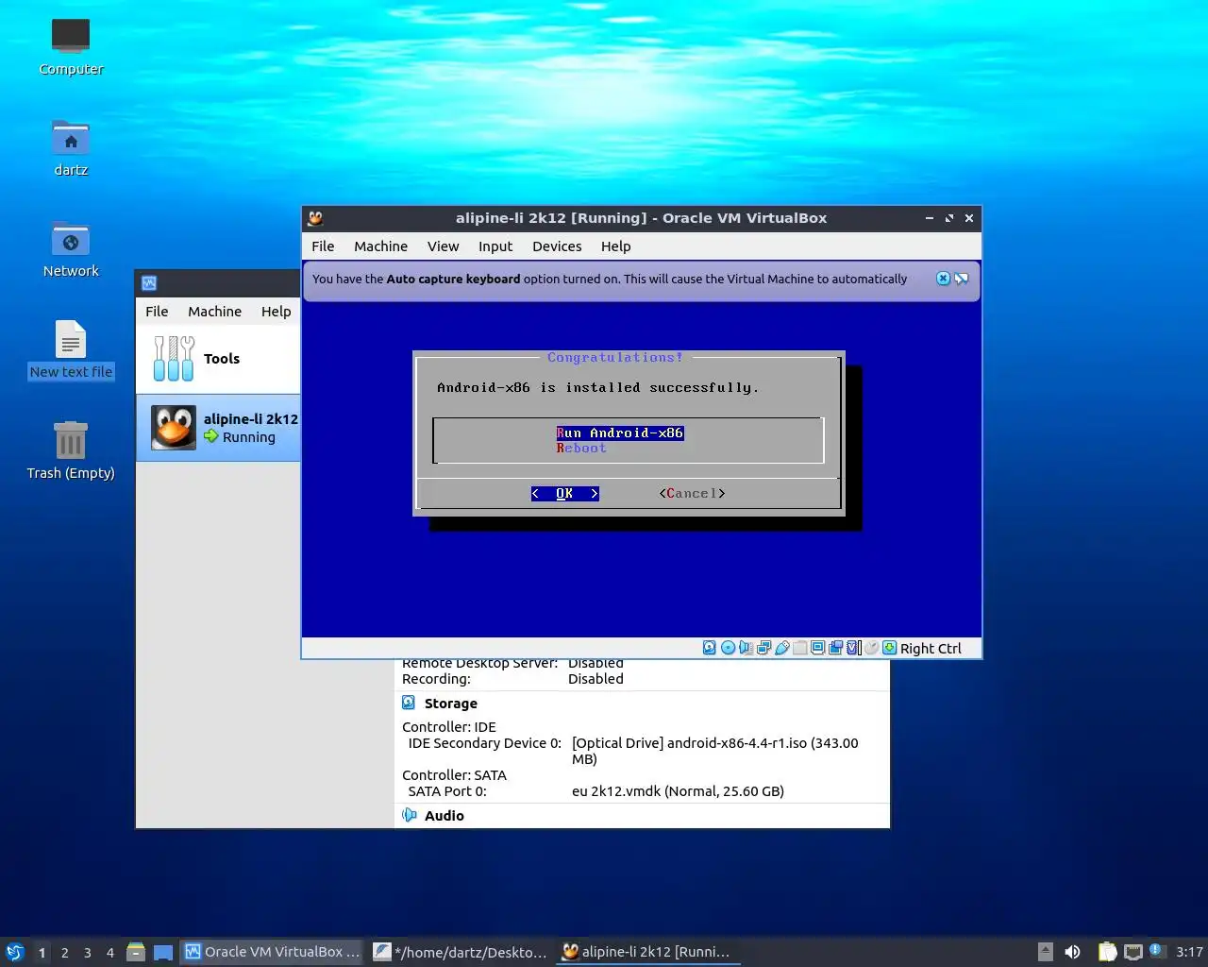Click the mouse integration status icon
1208x967 pixels.
pyautogui.click(x=872, y=648)
